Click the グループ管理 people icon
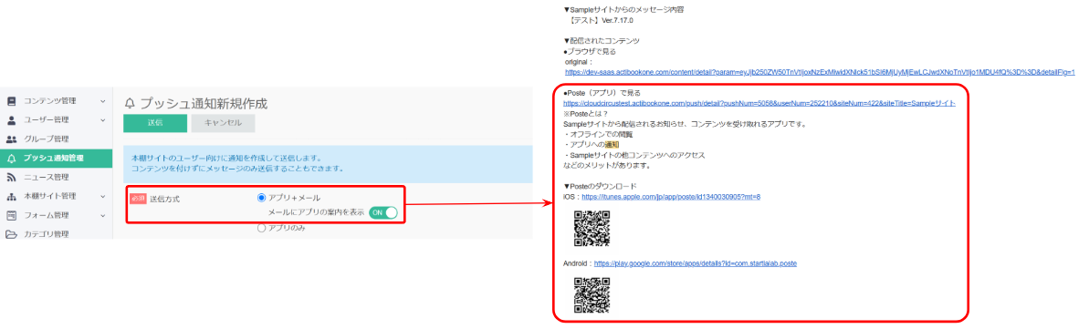 [x=11, y=139]
